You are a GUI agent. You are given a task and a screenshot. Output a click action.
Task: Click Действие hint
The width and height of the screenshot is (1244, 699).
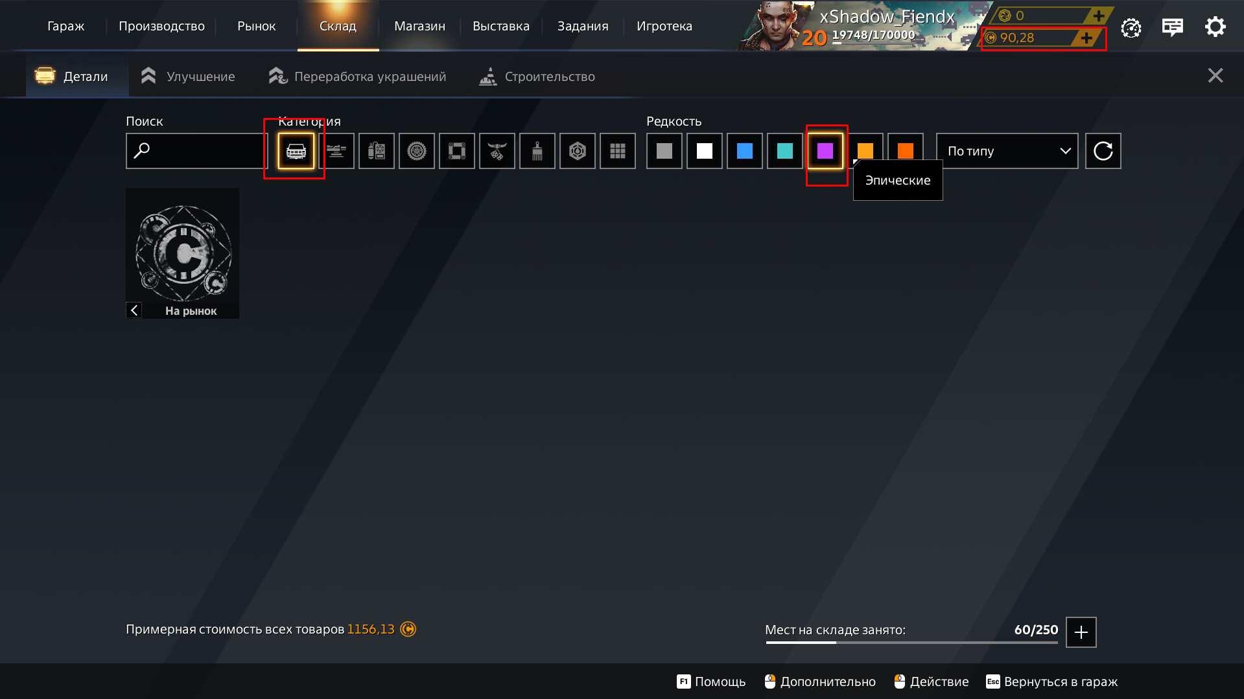[x=932, y=682]
